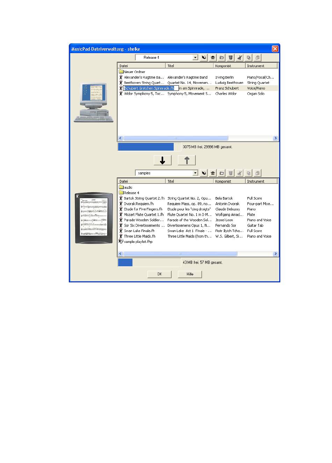Click instrument cell Guitar Tab

[x=255, y=225]
